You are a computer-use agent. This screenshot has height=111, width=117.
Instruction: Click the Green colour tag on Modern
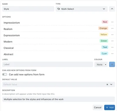coord(104,41)
